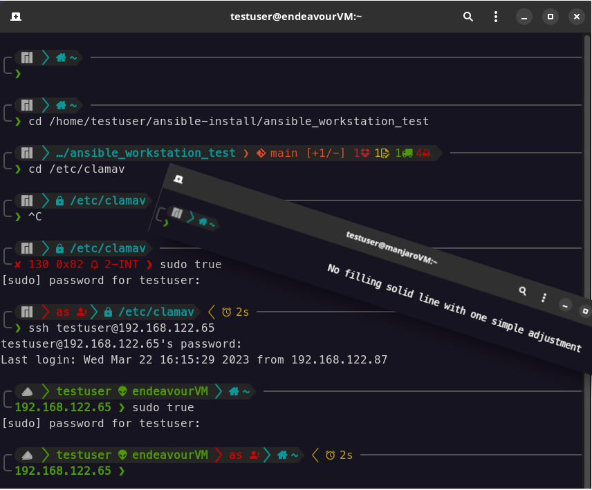Click the git branch icon before main
The height and width of the screenshot is (490, 592).
pos(262,153)
